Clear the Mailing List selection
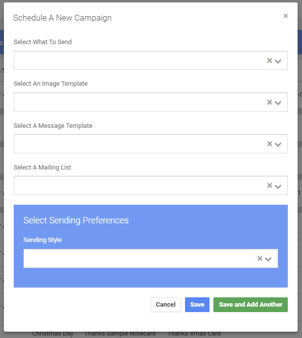This screenshot has height=338, width=302. point(269,186)
